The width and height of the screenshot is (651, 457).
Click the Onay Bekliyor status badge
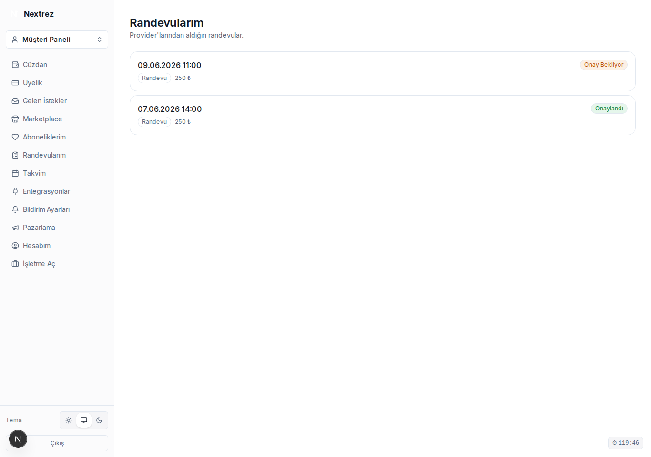click(604, 65)
